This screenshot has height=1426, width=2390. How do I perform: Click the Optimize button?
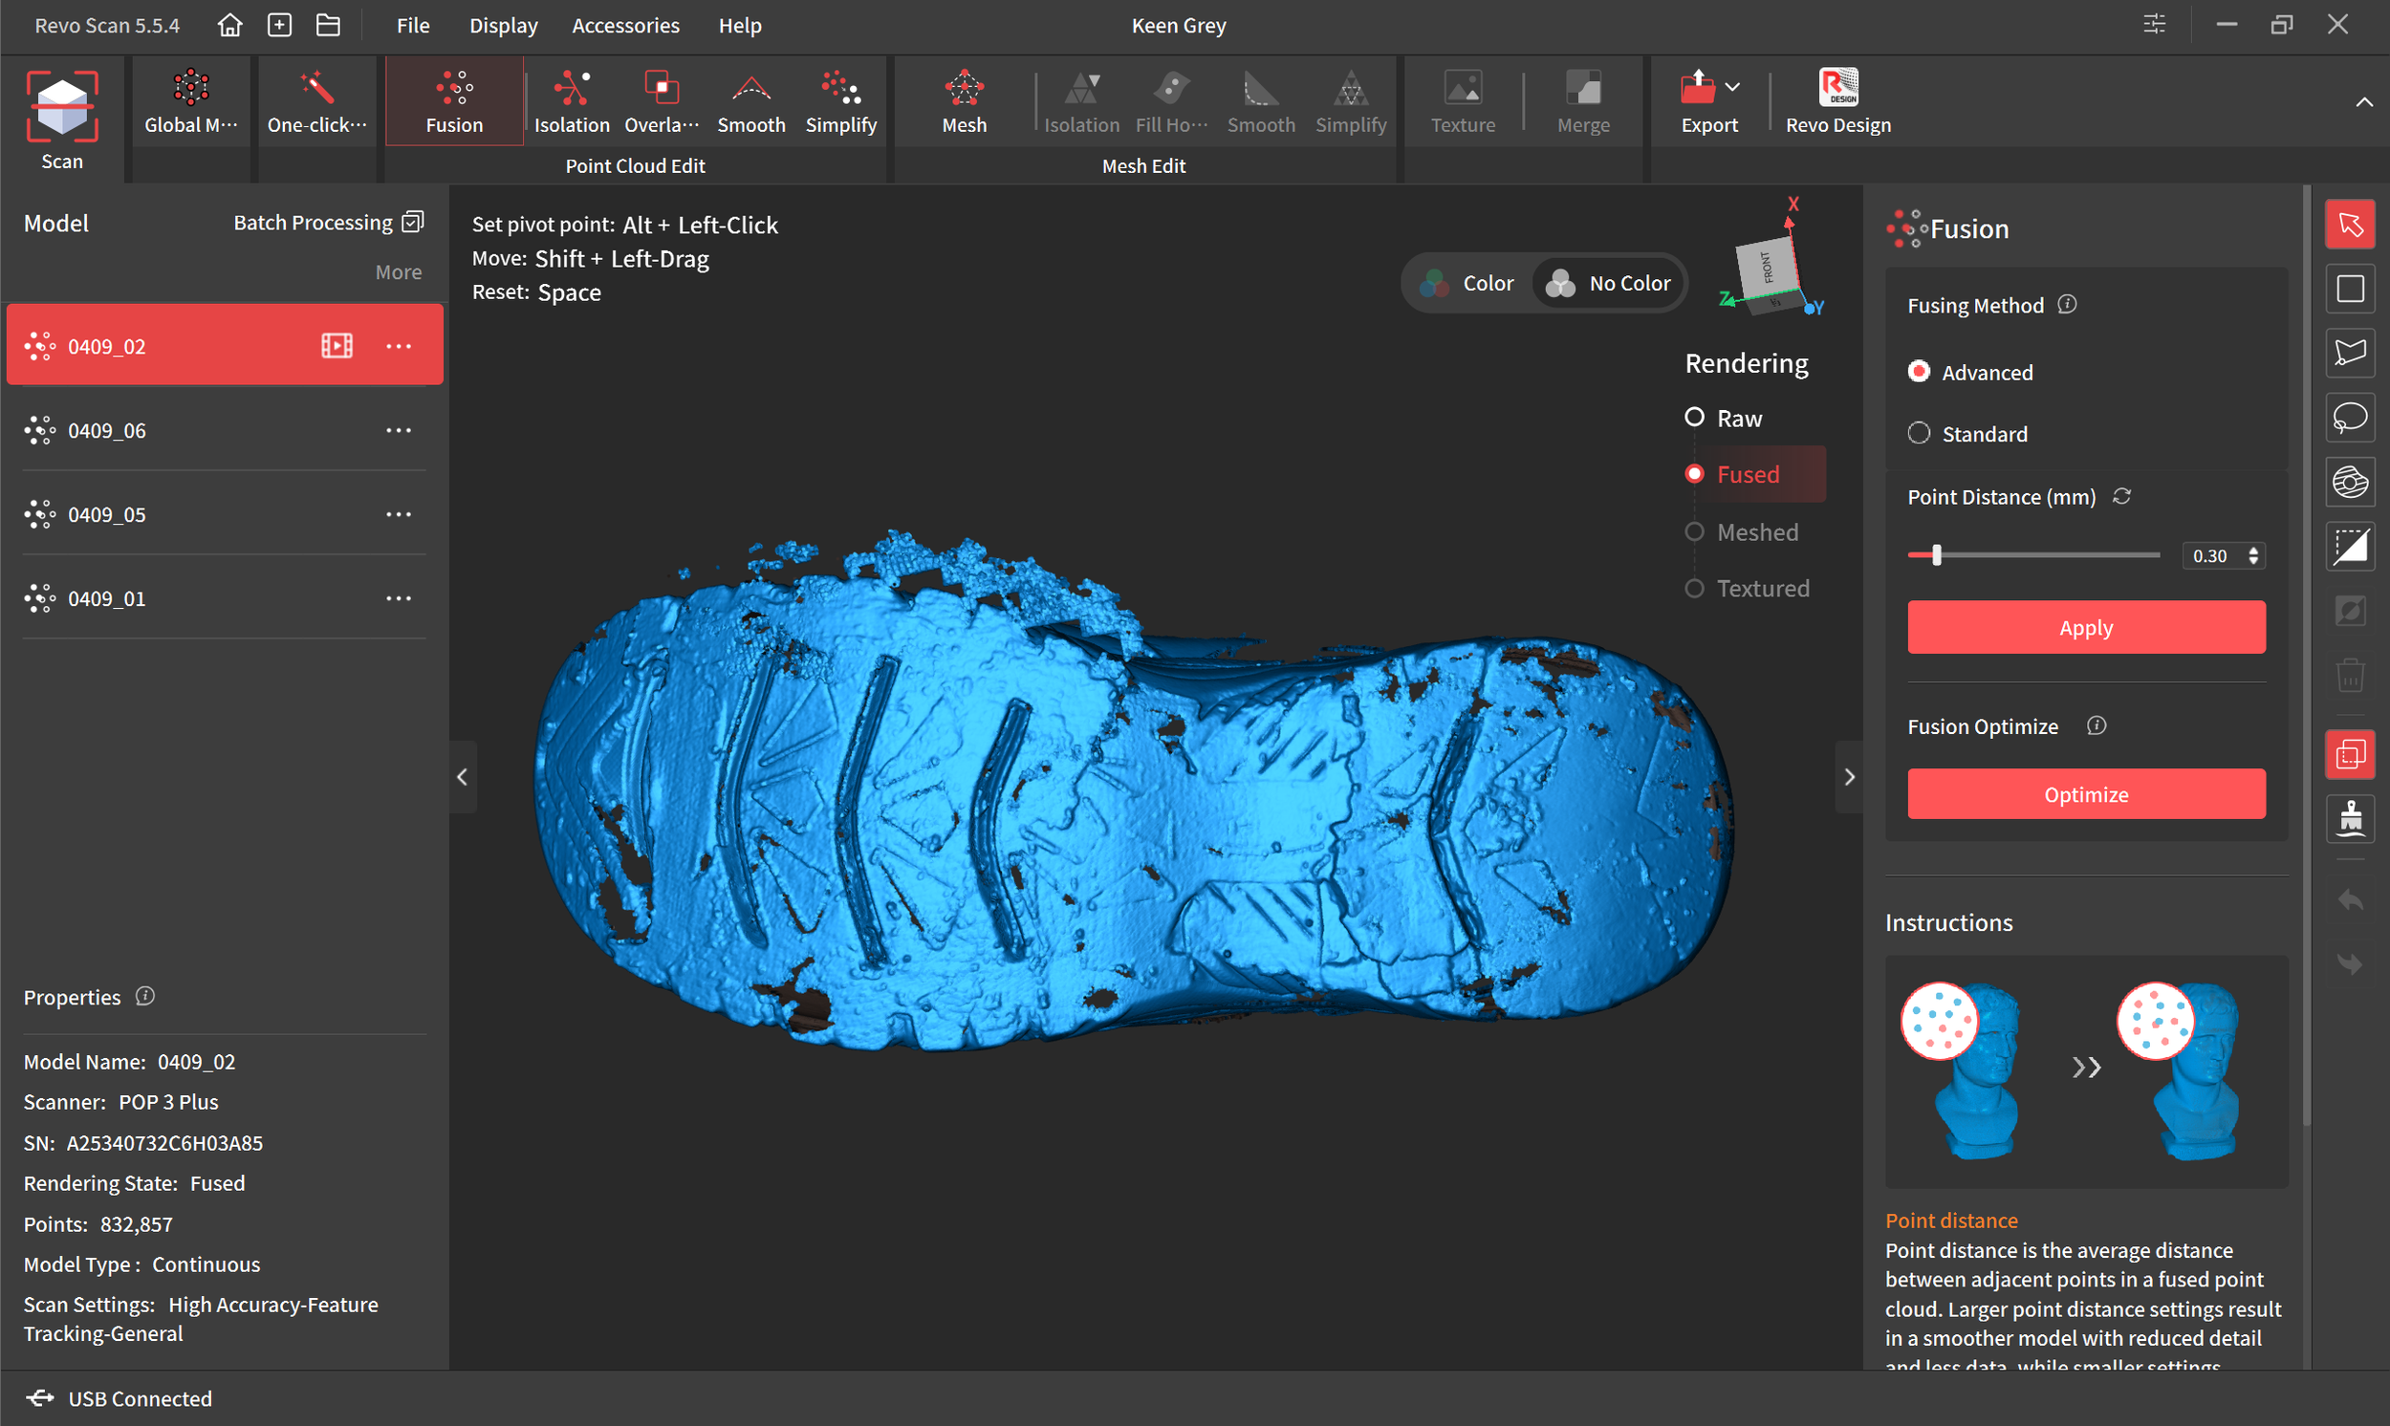pos(2085,793)
